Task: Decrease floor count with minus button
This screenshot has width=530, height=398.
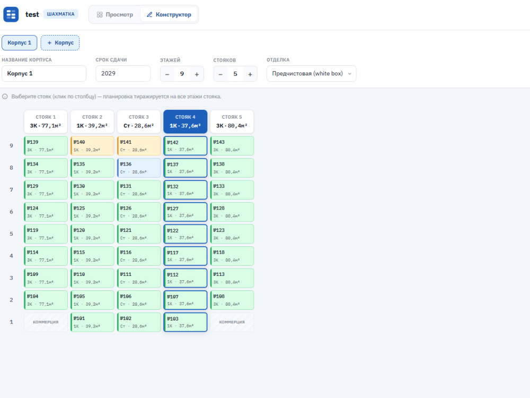Action: coord(167,74)
